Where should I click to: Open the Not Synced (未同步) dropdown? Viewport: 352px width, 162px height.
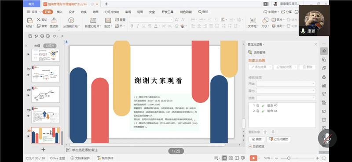271,12
